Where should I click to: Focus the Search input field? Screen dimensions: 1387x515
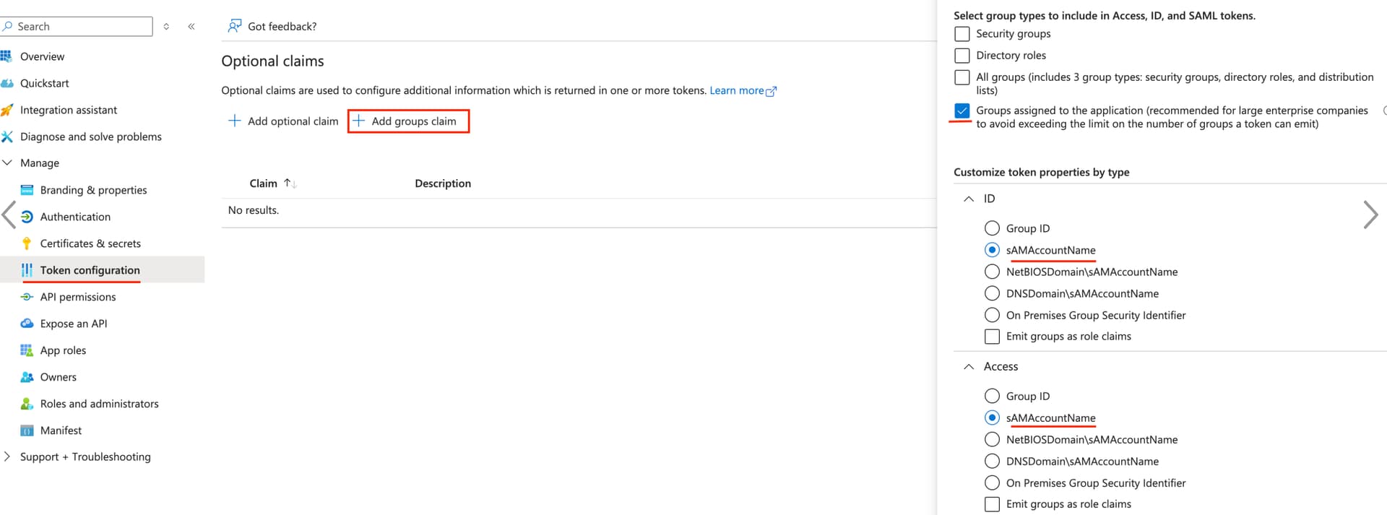click(x=77, y=26)
